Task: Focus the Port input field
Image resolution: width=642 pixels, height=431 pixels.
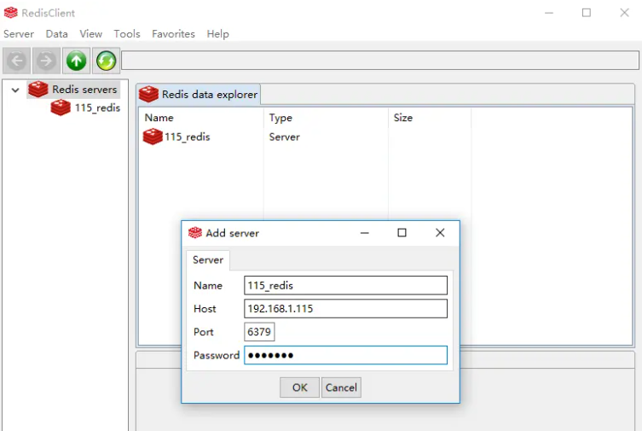Action: pos(259,332)
